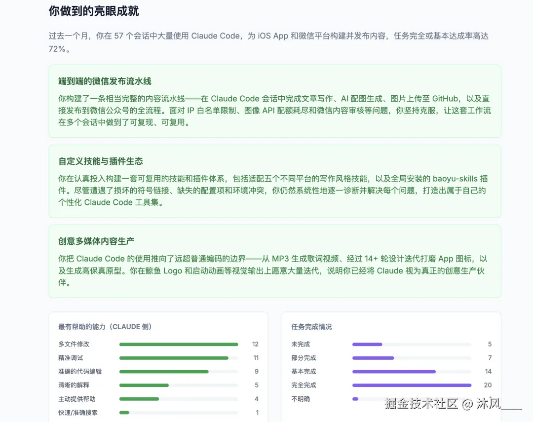This screenshot has height=422, width=533.
Task: Click the value 7 beside 部分完成
Action: pyautogui.click(x=490, y=358)
